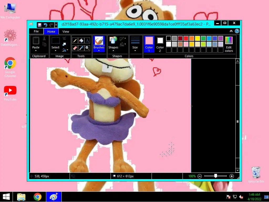Open the Paint help question mark icon
269x202 pixels.
point(237,31)
